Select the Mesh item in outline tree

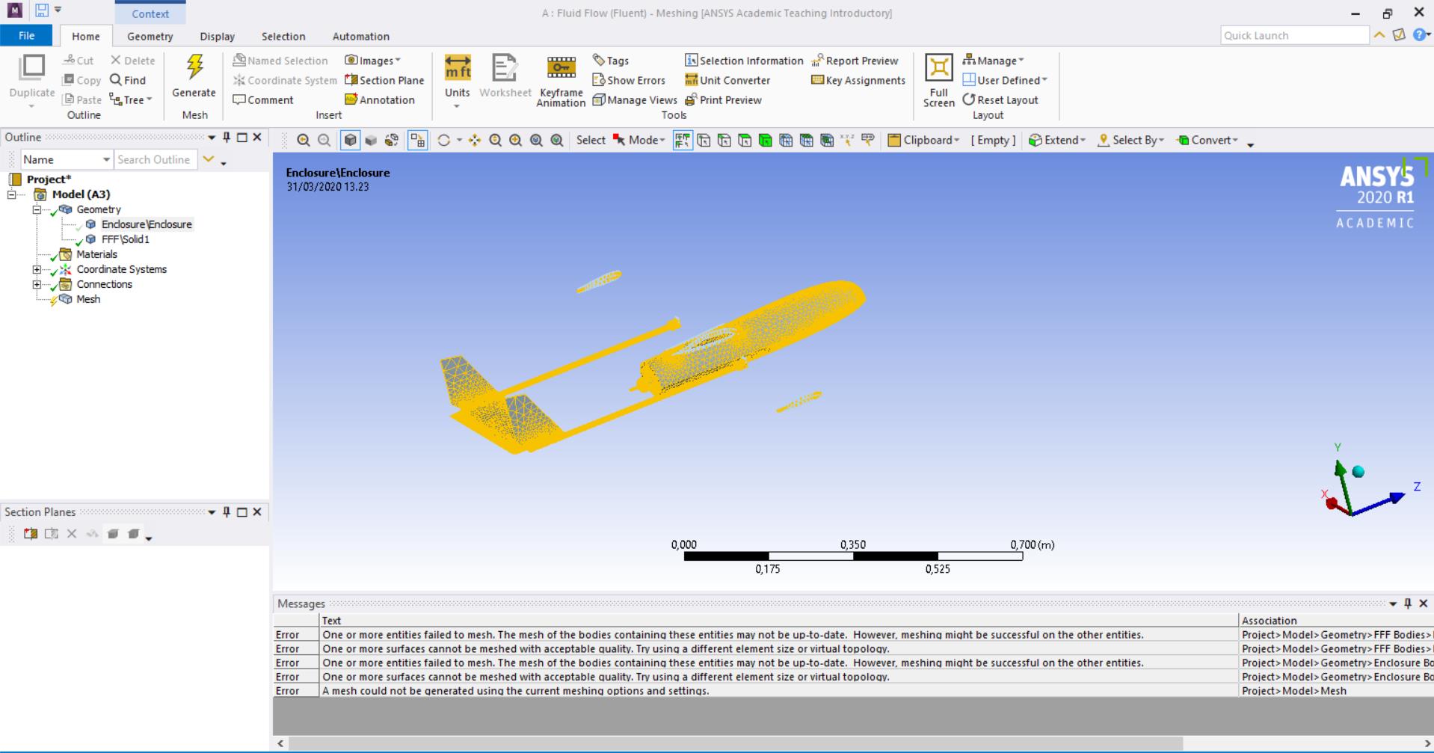pos(88,299)
